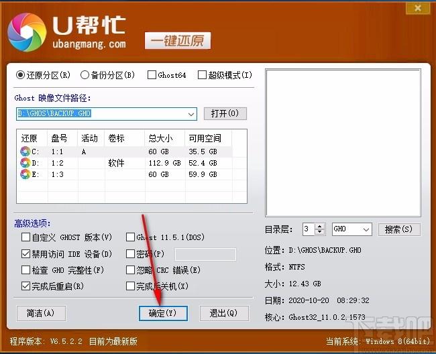This screenshot has height=354, width=436.
Task: Click the 搜索(S) button
Action: [x=398, y=229]
